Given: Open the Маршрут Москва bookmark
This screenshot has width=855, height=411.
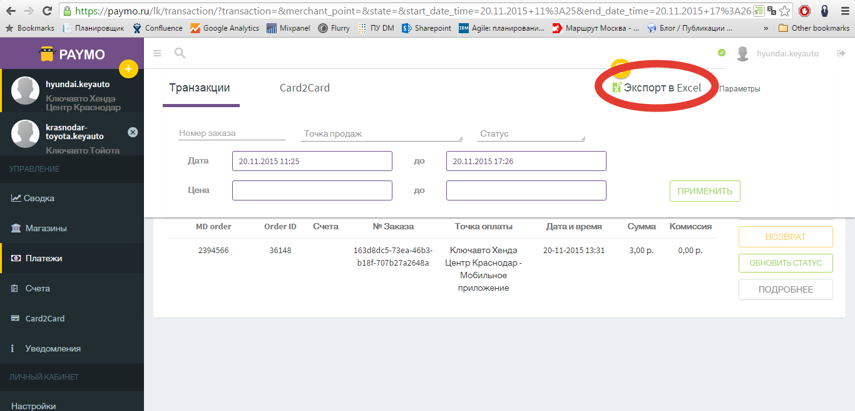Looking at the screenshot, I should pos(596,28).
